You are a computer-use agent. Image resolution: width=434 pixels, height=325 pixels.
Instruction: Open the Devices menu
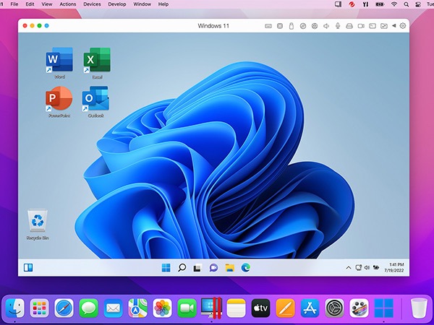92,4
